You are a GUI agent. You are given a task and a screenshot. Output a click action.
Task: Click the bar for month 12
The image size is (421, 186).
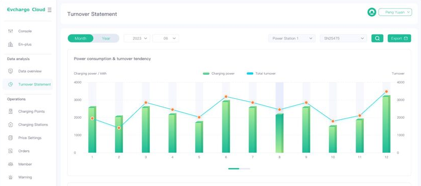(387, 124)
